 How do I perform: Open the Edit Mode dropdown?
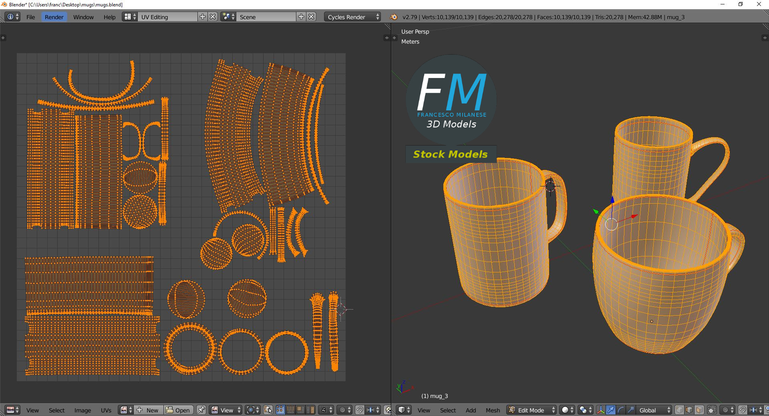[x=532, y=410]
